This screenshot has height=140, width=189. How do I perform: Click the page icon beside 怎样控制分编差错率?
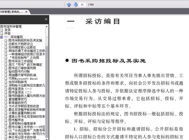coord(6,124)
